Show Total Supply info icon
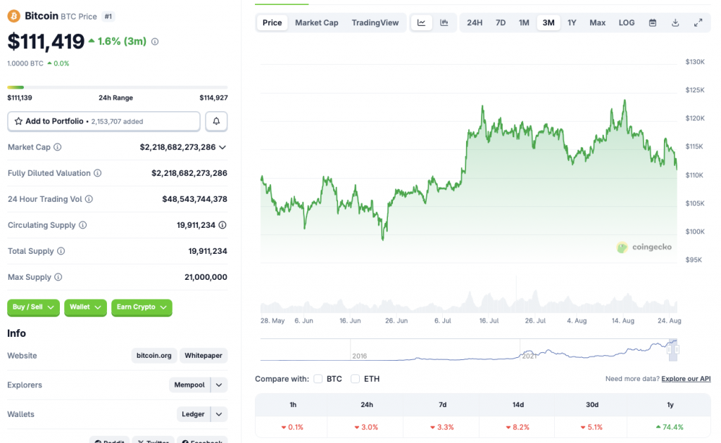Image resolution: width=721 pixels, height=443 pixels. (61, 251)
